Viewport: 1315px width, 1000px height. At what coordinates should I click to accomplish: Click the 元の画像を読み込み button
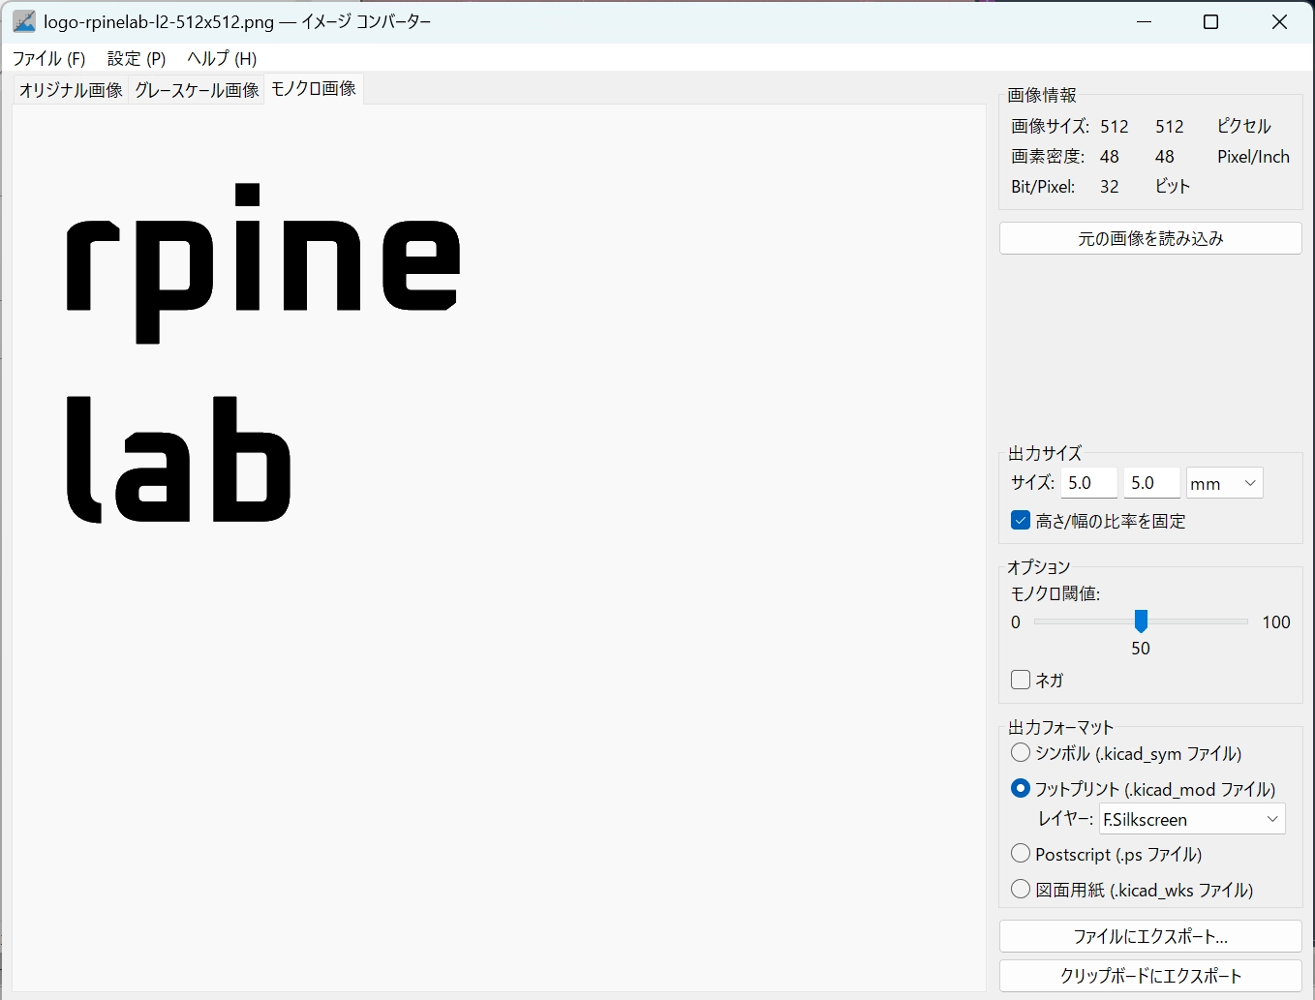1150,238
